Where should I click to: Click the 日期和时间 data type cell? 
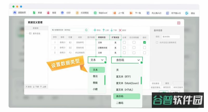point(102,48)
